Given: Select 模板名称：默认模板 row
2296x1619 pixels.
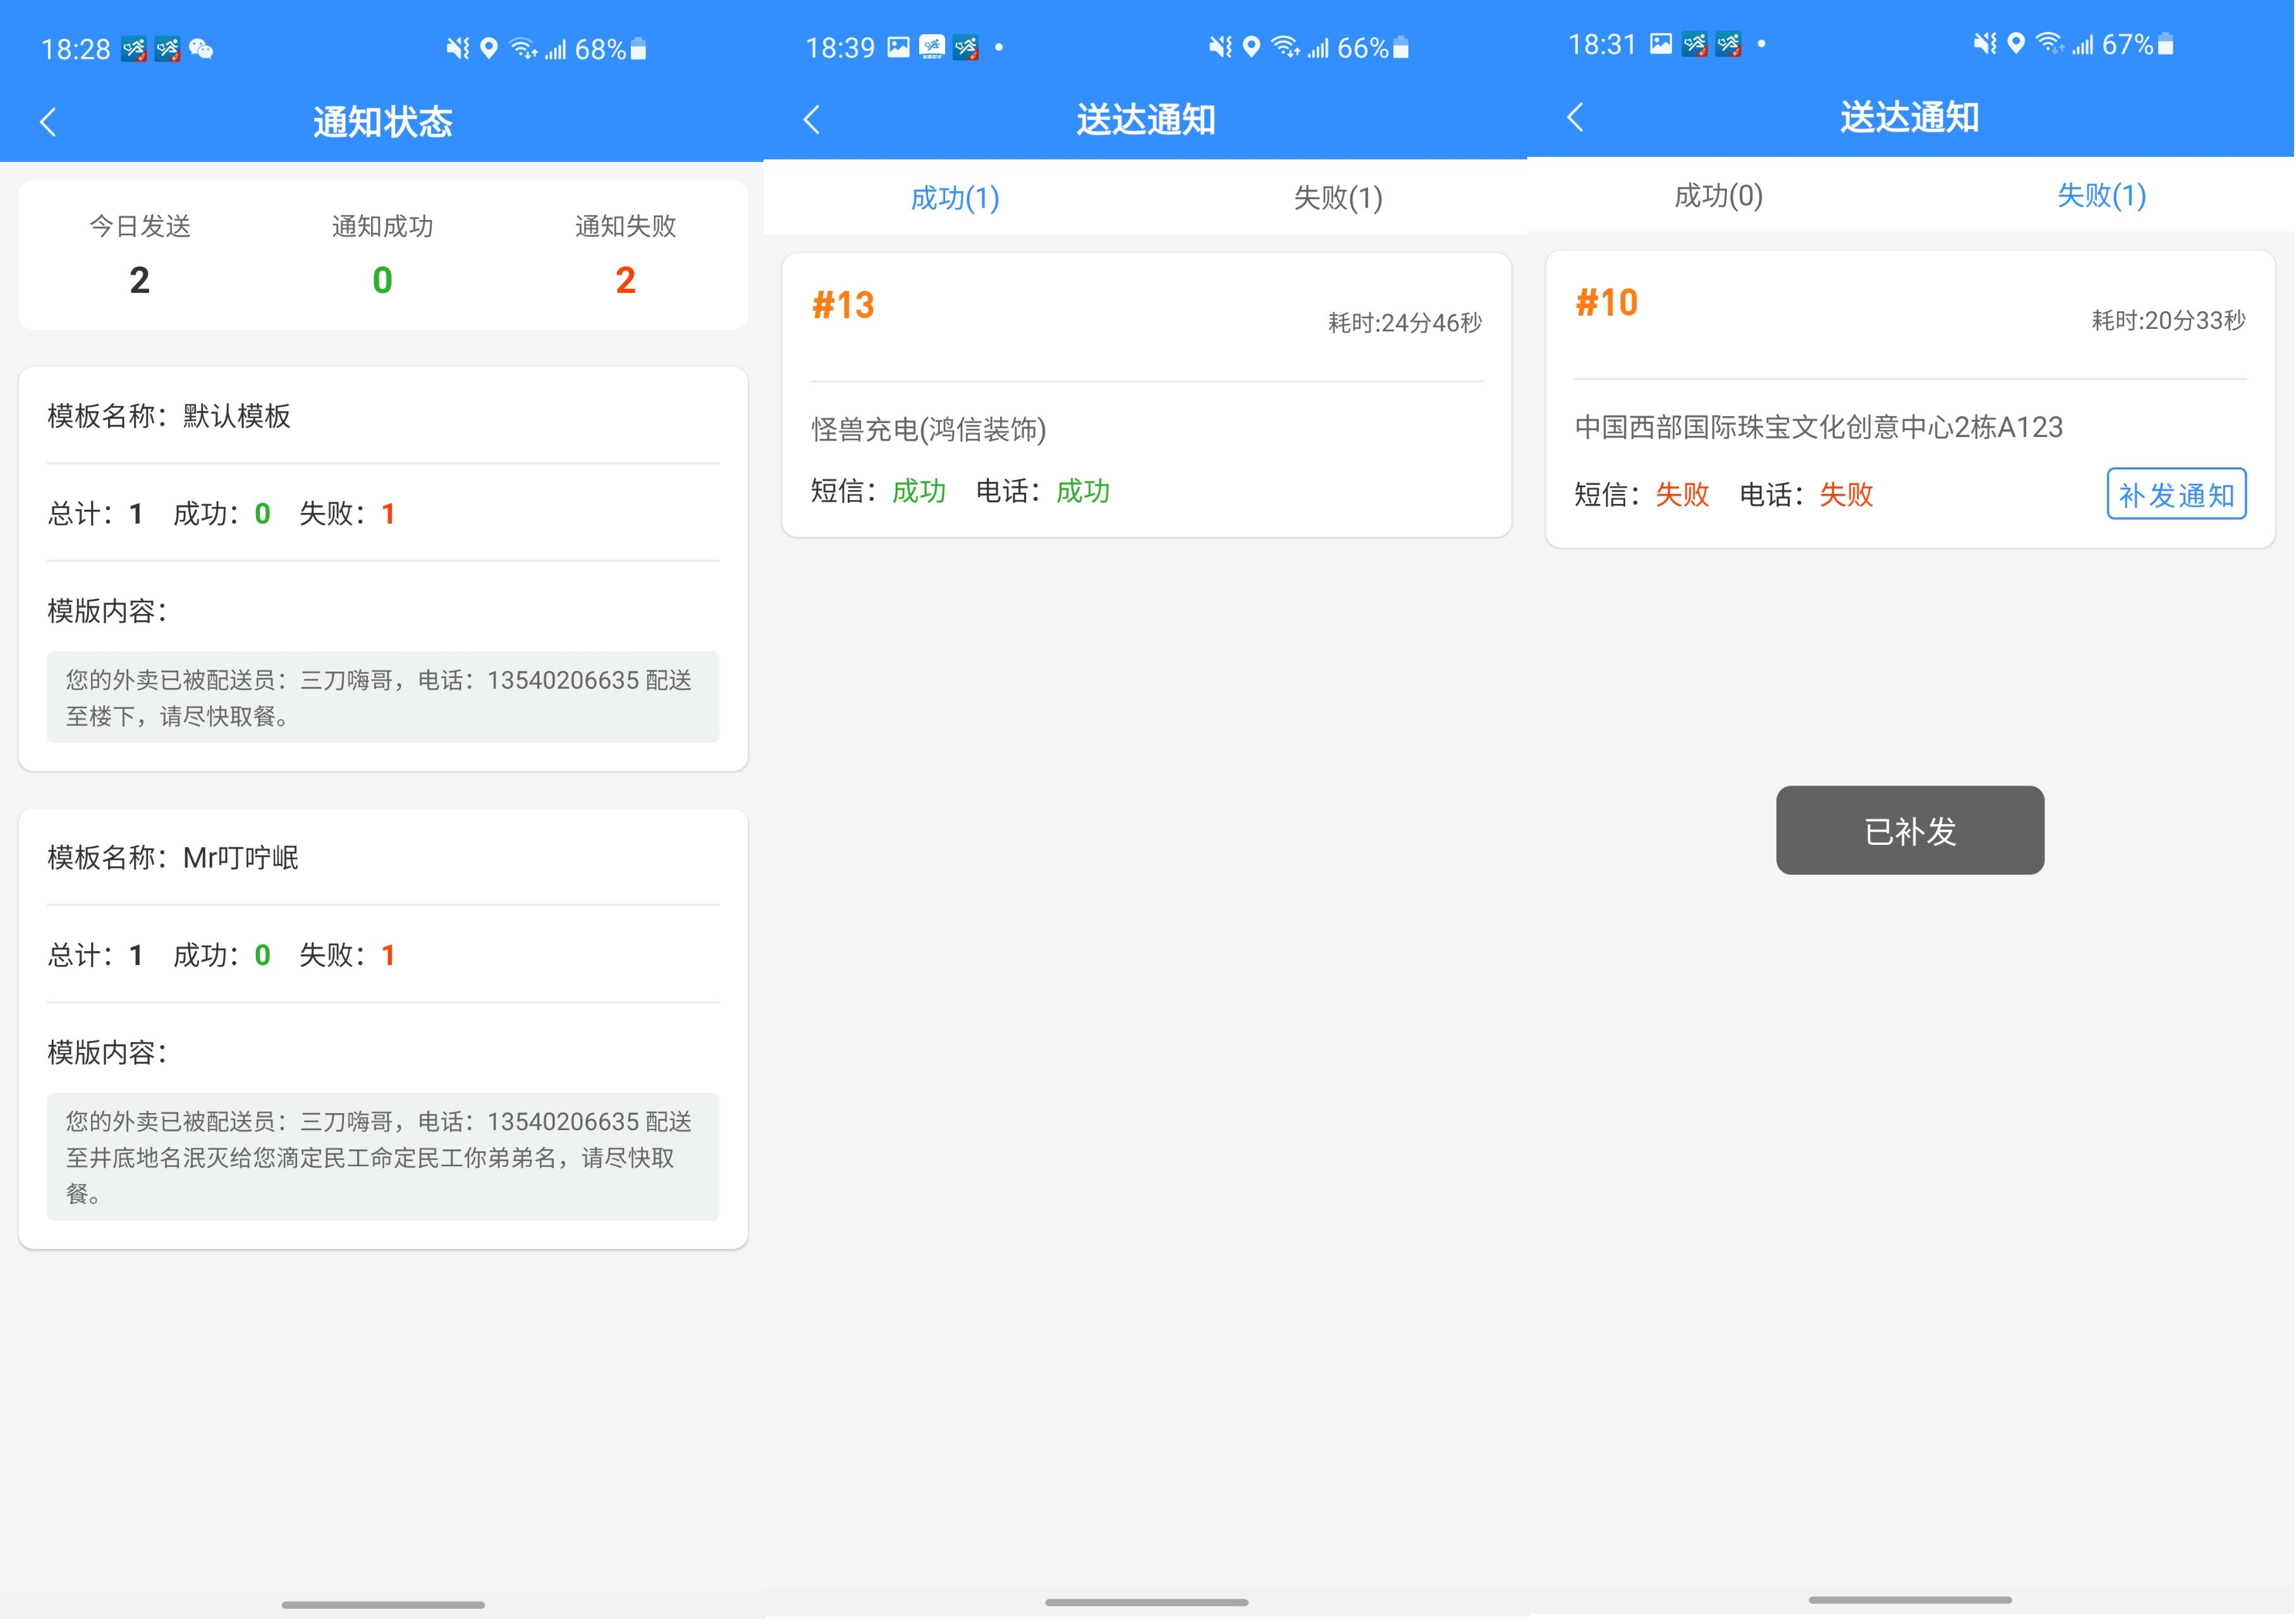Looking at the screenshot, I should point(383,416).
